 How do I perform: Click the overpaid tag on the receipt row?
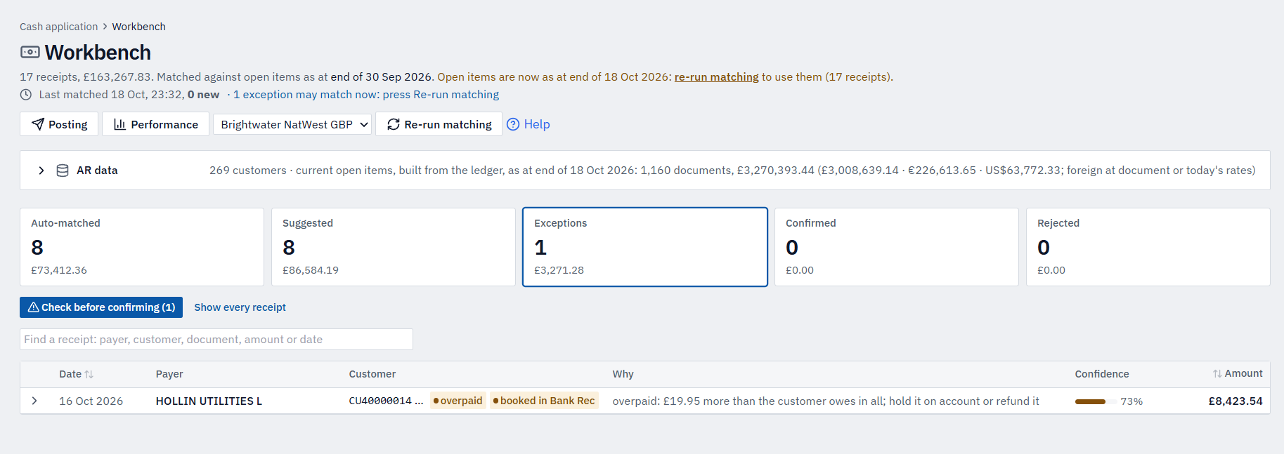(x=458, y=401)
